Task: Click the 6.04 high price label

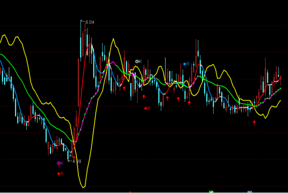Action: (x=89, y=22)
